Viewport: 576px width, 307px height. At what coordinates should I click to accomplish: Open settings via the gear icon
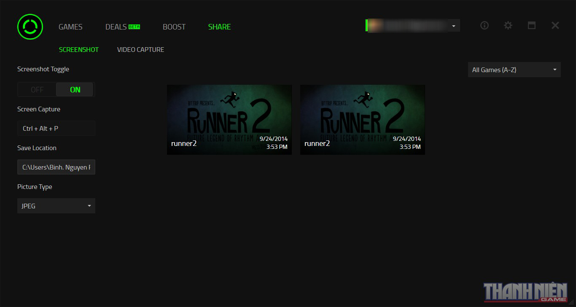coord(508,25)
